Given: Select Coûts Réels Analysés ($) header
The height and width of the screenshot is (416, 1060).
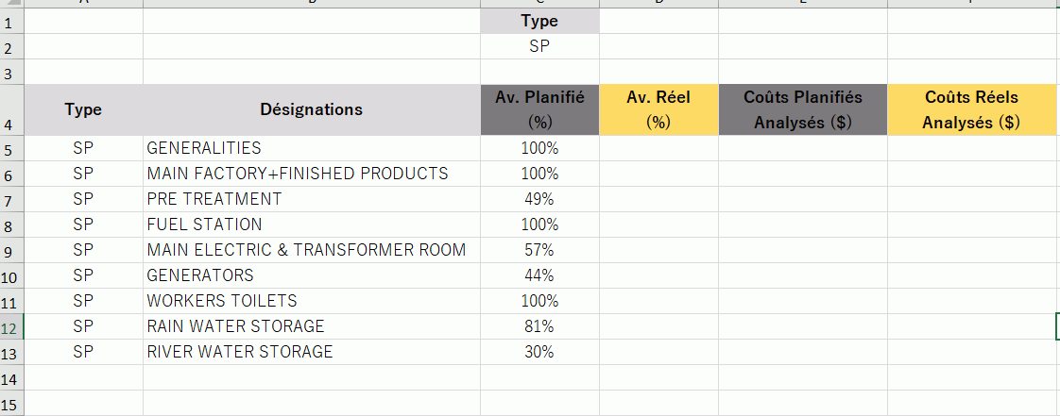Looking at the screenshot, I should 971,110.
